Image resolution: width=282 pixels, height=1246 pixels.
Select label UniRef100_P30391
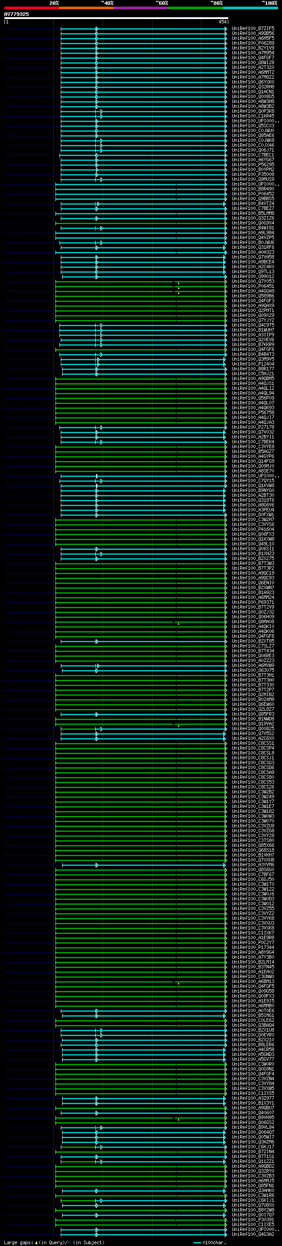click(x=253, y=1219)
